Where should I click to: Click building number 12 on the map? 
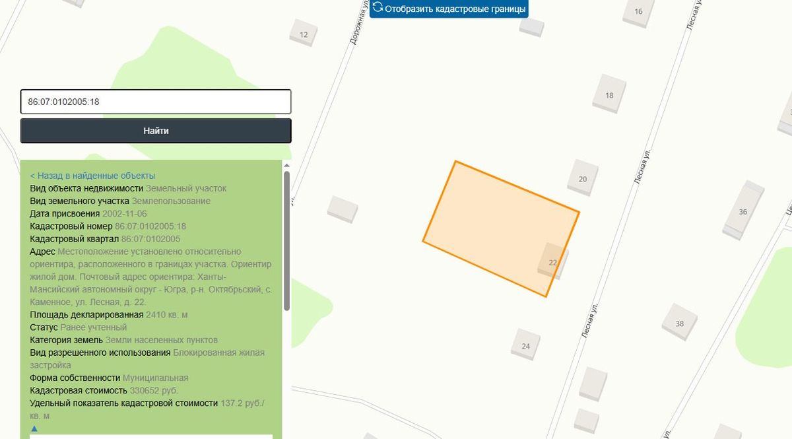click(x=304, y=34)
